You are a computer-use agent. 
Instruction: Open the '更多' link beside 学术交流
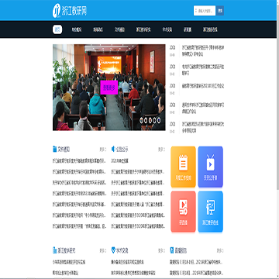click(x=162, y=250)
